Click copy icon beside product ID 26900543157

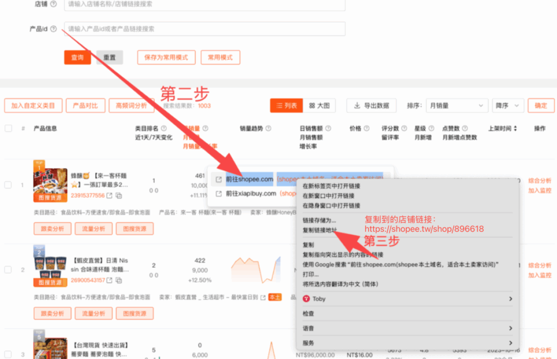[x=119, y=280]
